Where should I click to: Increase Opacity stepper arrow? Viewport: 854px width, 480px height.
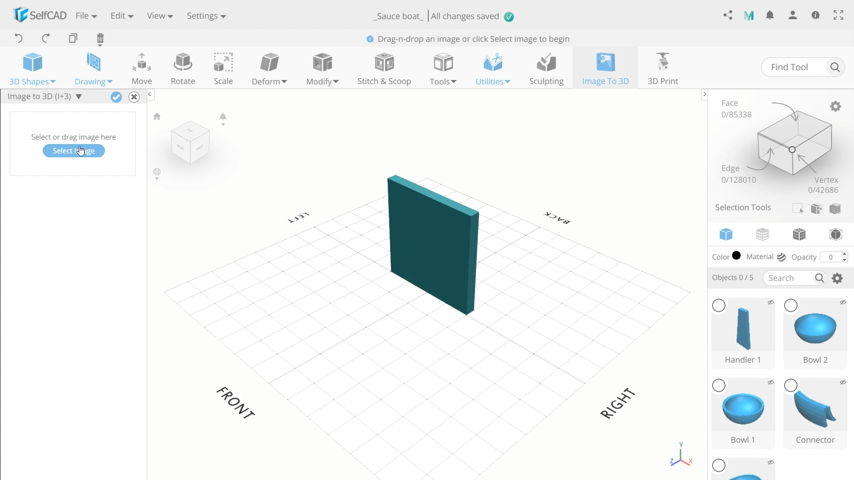(845, 254)
